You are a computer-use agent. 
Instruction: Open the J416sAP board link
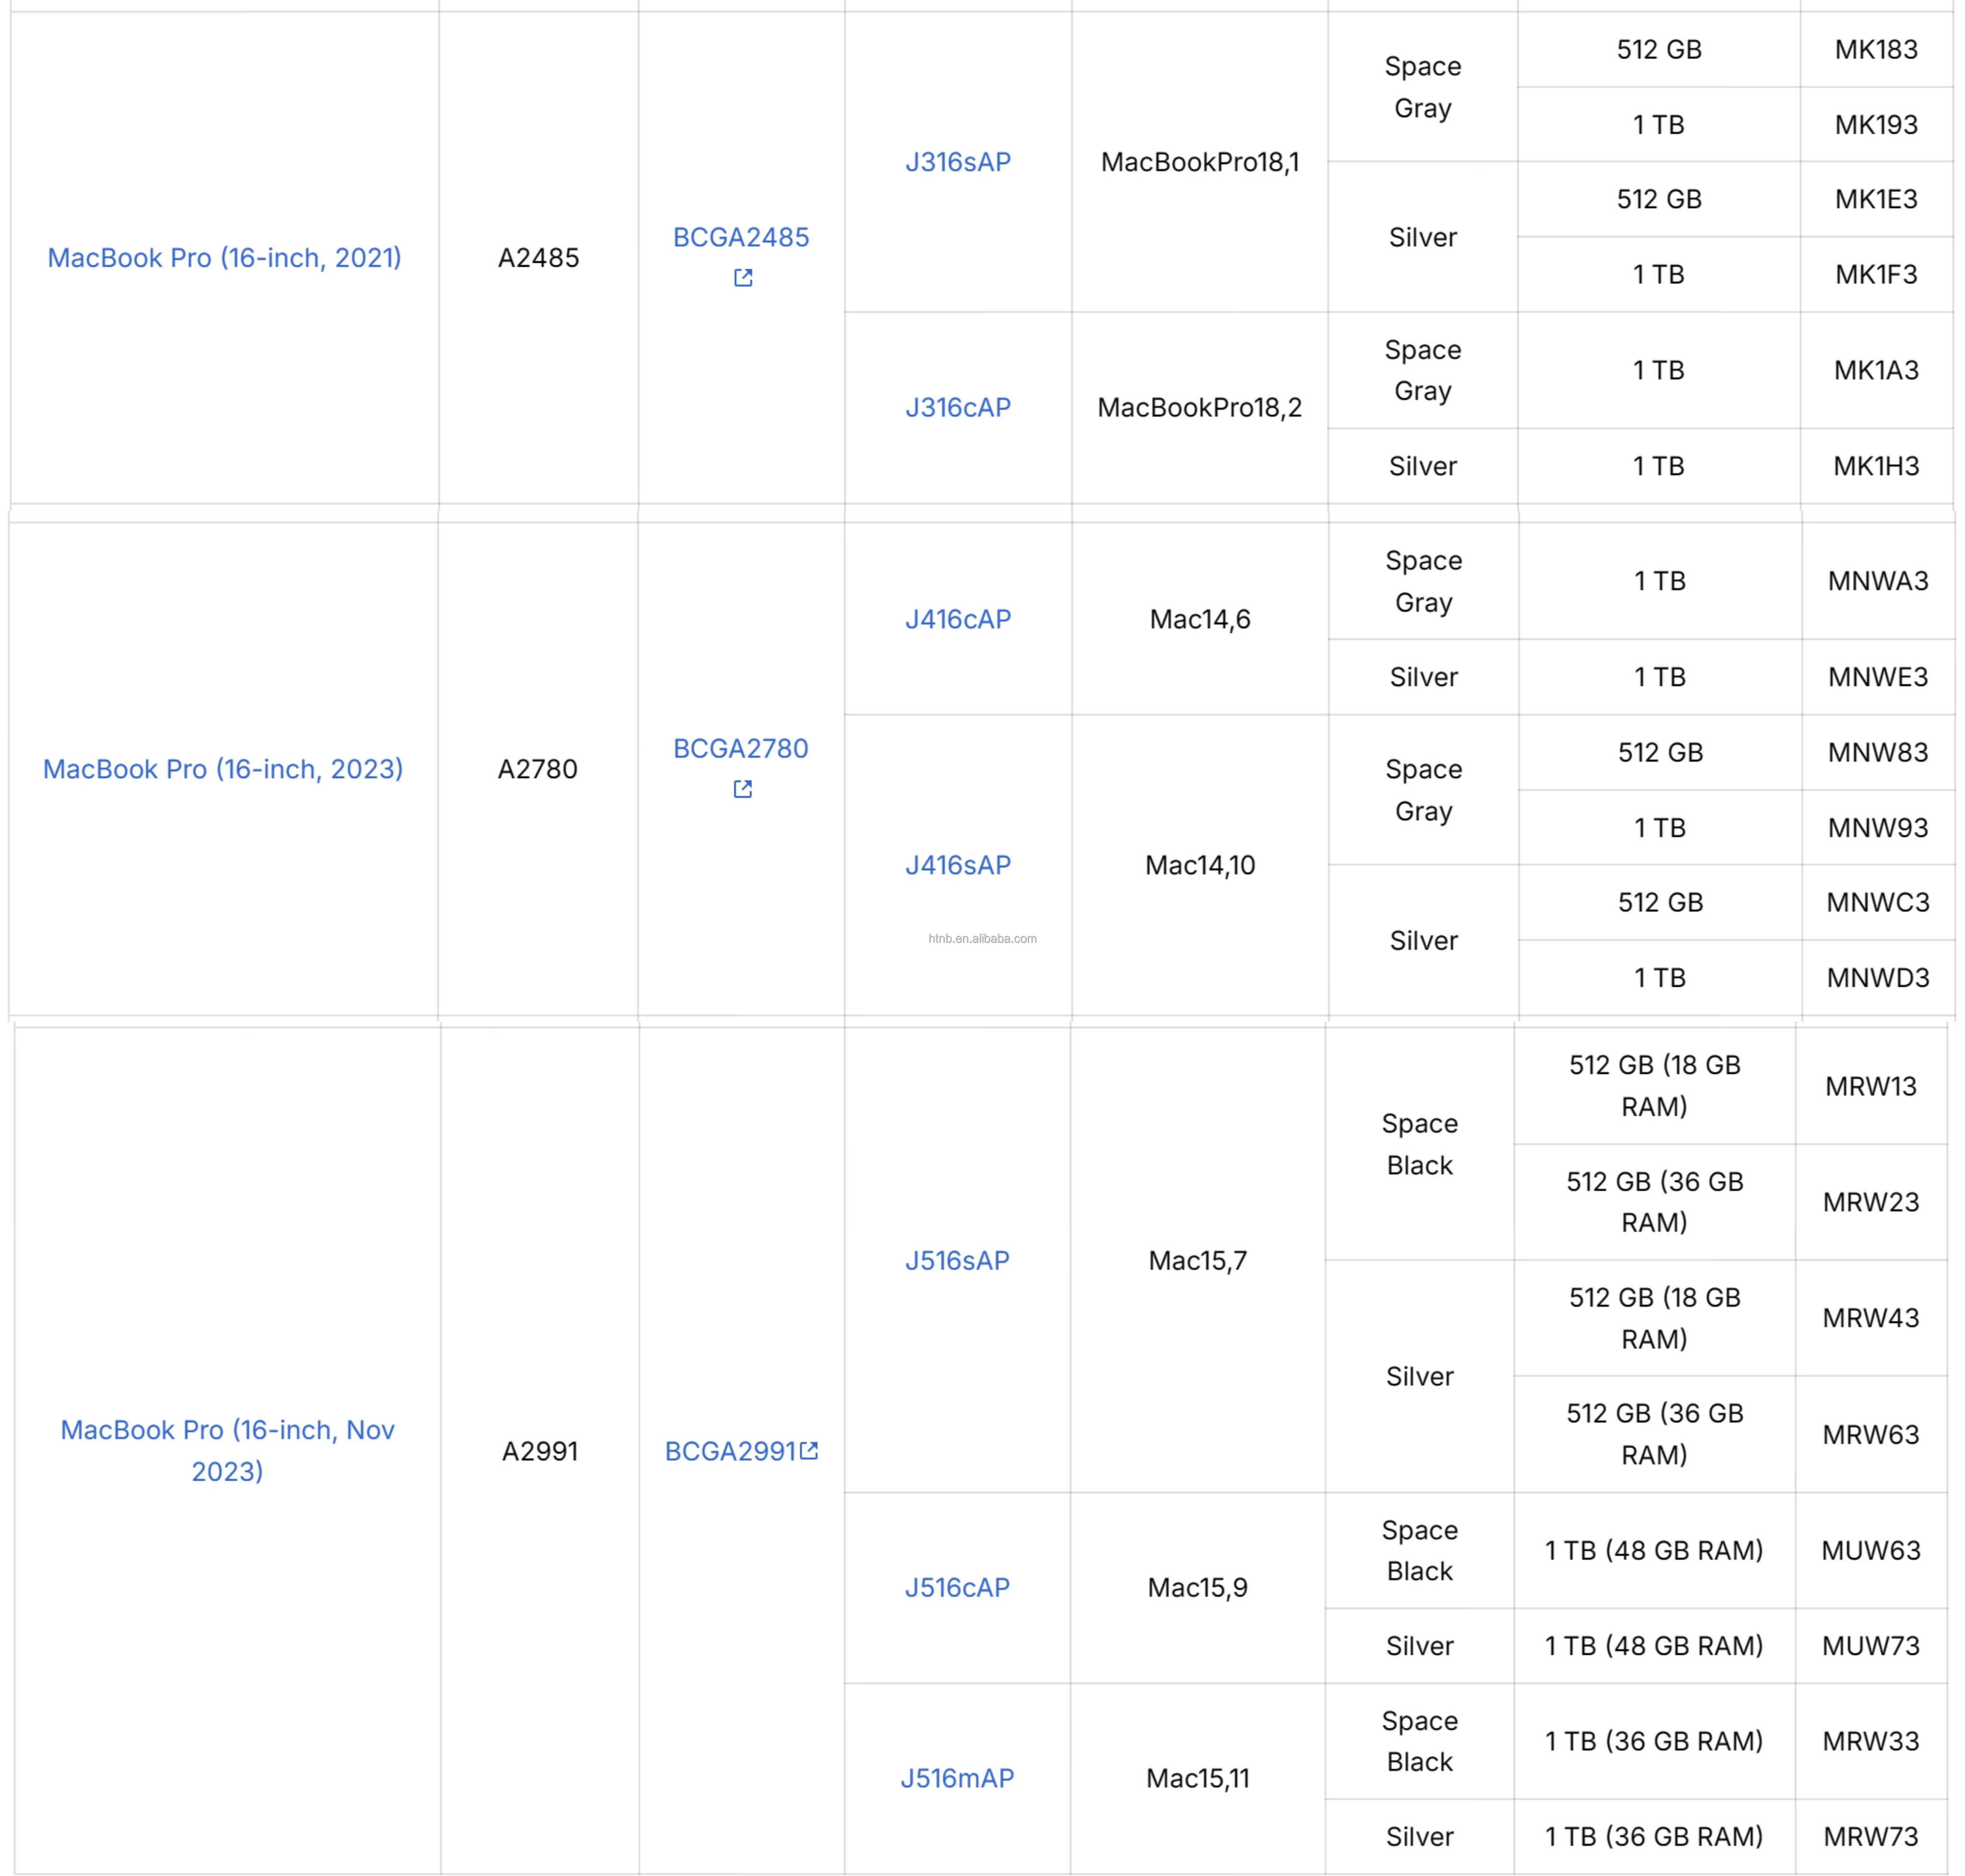pyautogui.click(x=958, y=866)
